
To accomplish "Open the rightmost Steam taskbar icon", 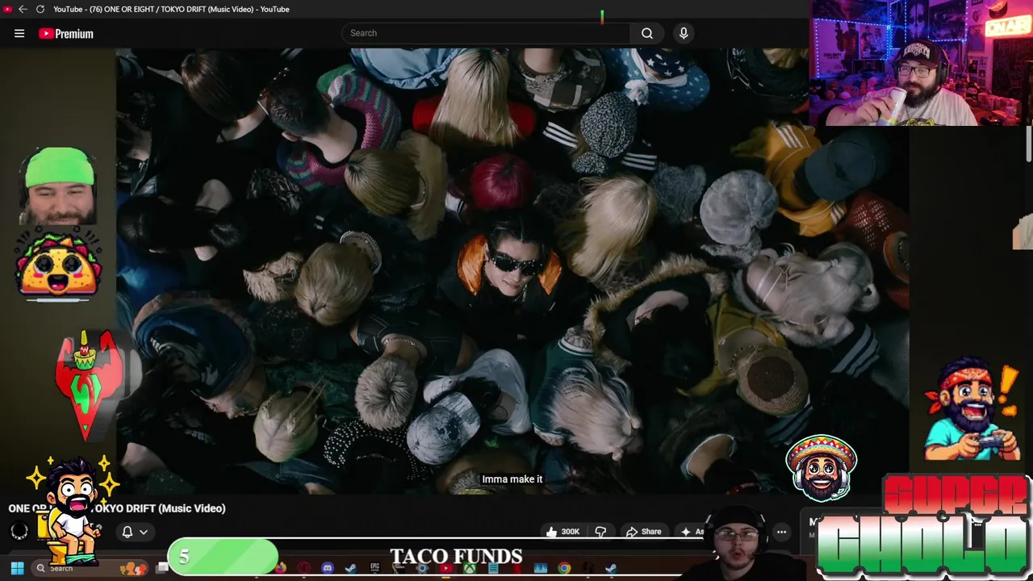I will [611, 568].
